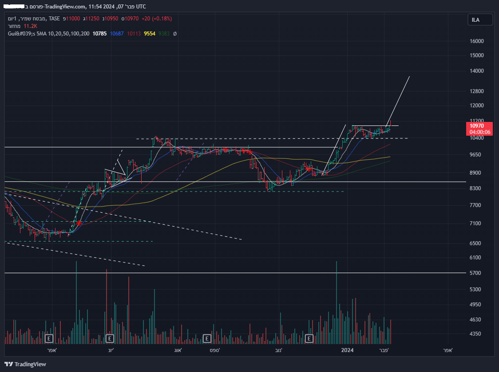Screen dimensions: 499x372
Task: Click the 5MA indicator legend name
Action: 48,33
